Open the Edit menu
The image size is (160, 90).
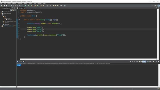[x=5, y=3]
